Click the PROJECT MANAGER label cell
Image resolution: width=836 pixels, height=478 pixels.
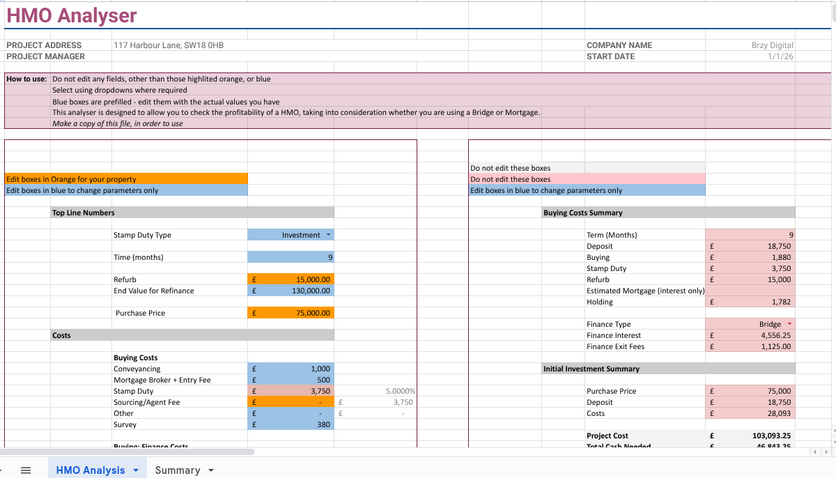[x=46, y=56]
